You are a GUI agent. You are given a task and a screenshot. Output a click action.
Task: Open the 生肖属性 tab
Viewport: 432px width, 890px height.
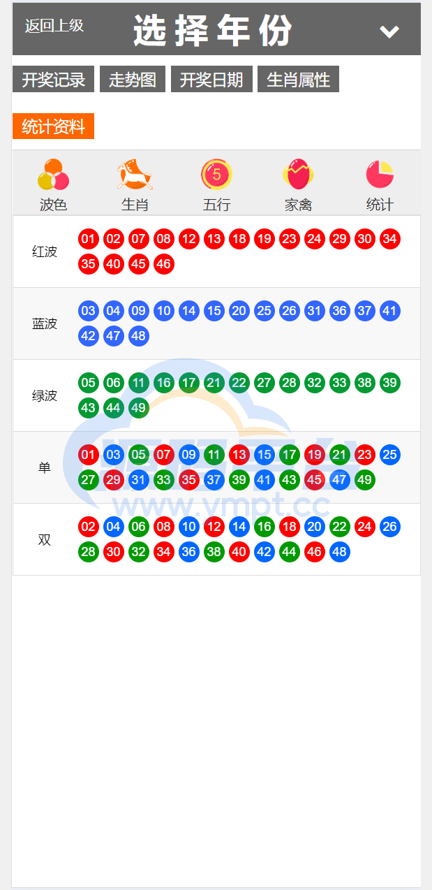coord(298,79)
